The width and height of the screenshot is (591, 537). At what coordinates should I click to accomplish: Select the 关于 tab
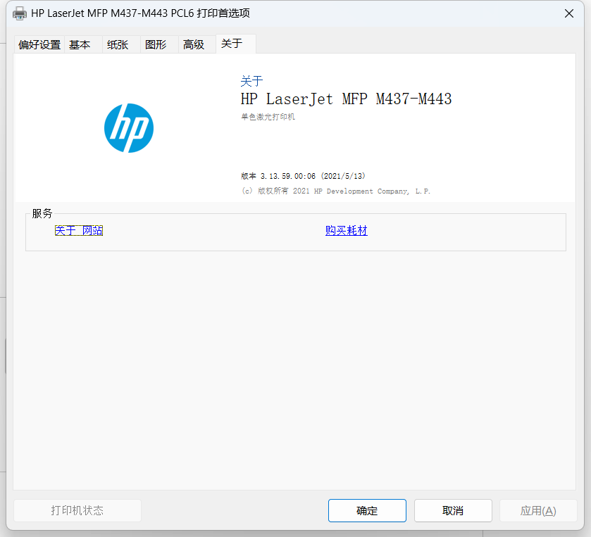pos(230,44)
